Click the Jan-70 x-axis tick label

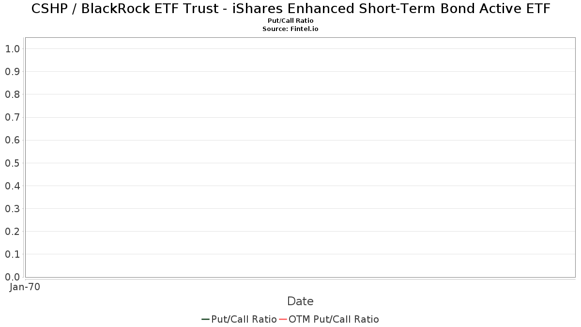[25, 287]
